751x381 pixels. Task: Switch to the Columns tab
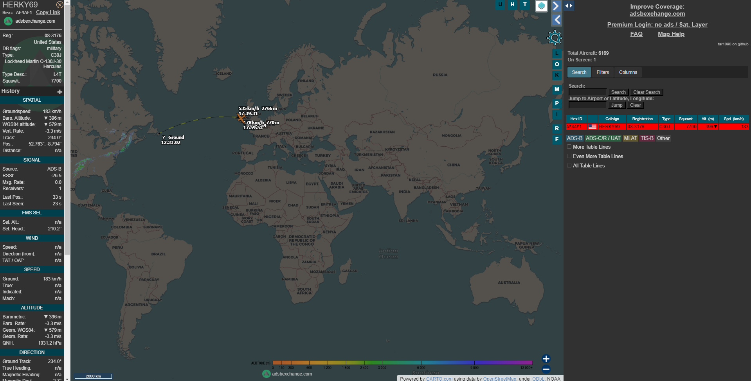point(628,72)
